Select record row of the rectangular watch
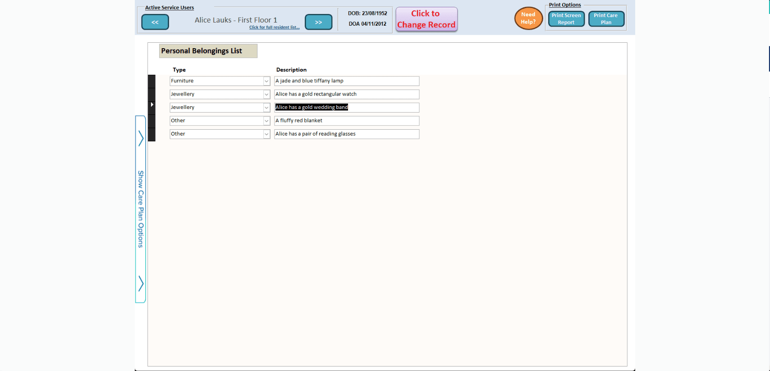 tap(152, 94)
